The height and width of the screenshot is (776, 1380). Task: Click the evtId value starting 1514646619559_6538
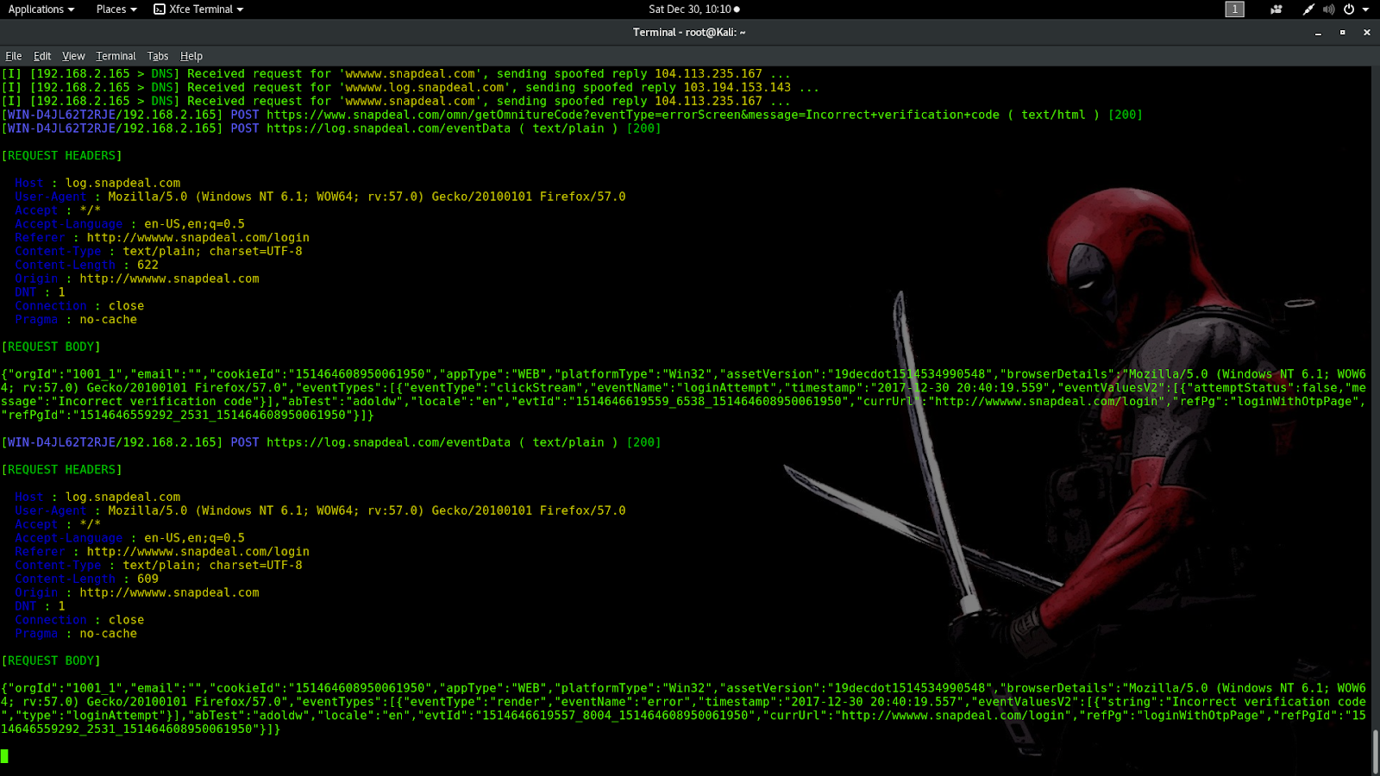click(x=709, y=402)
